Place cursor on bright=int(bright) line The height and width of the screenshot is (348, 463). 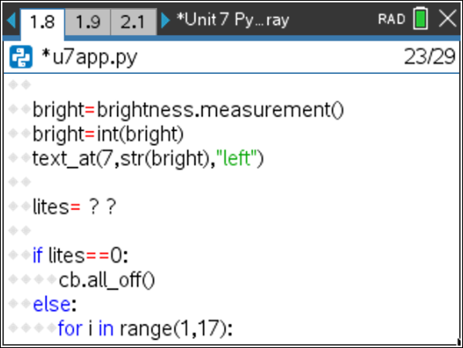point(108,134)
